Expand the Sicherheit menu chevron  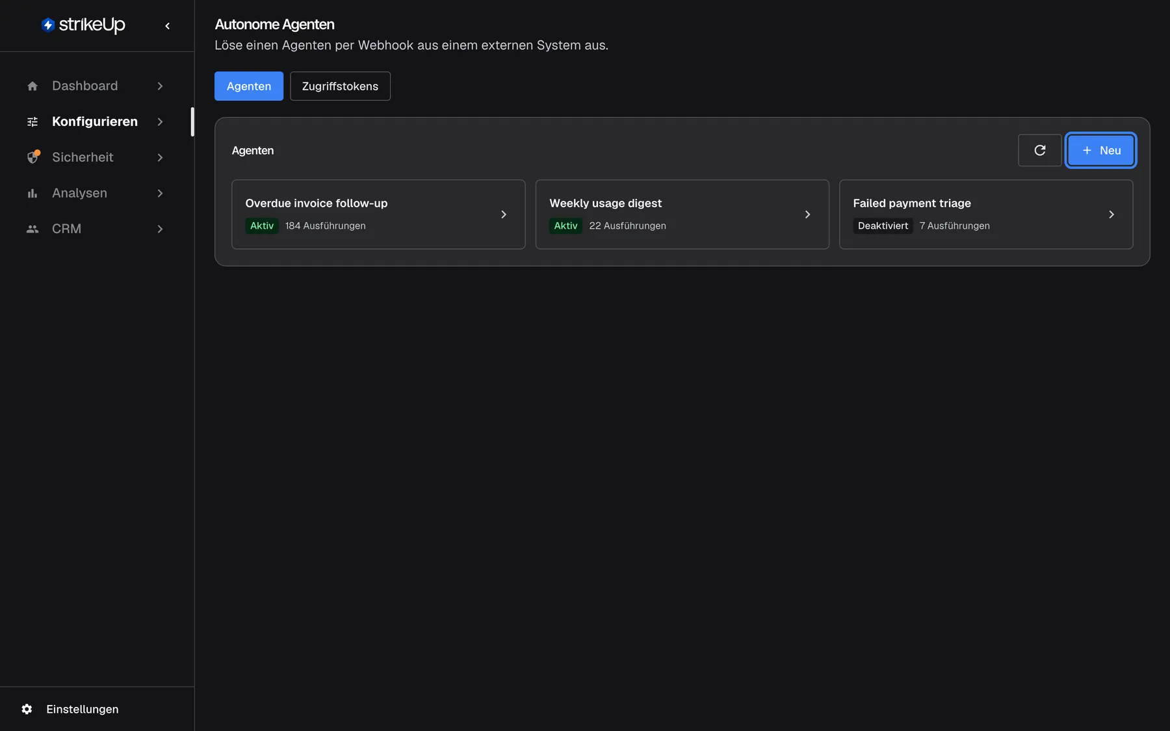coord(160,157)
